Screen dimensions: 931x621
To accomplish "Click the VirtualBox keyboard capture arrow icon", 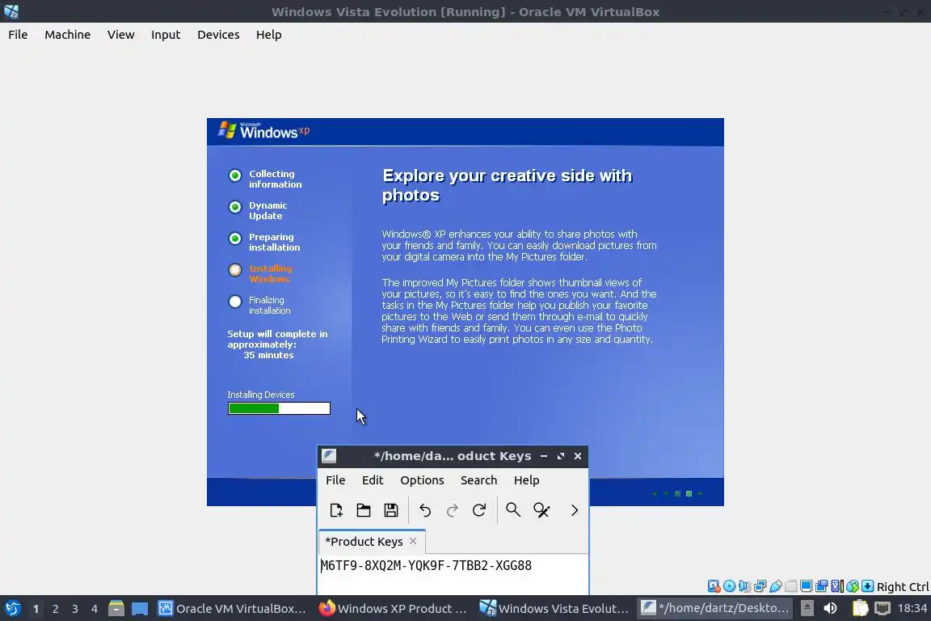I will [867, 586].
